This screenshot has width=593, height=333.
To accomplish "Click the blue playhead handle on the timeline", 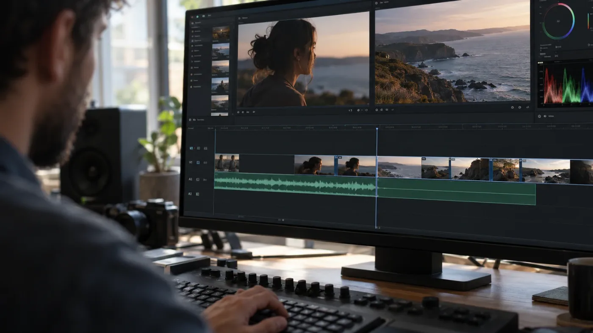I will (377, 128).
